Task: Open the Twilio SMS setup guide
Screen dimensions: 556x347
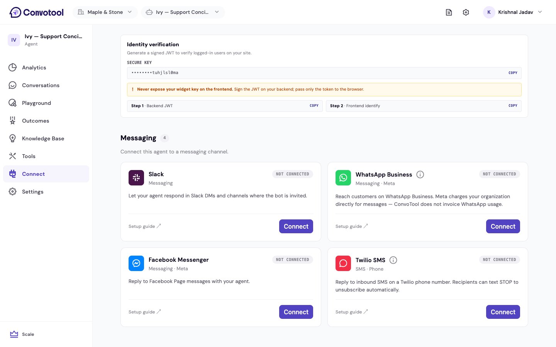Action: (352, 312)
